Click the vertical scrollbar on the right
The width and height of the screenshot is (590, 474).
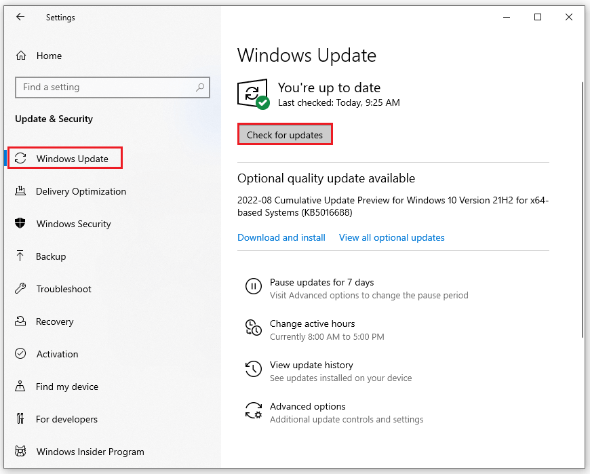tap(583, 209)
